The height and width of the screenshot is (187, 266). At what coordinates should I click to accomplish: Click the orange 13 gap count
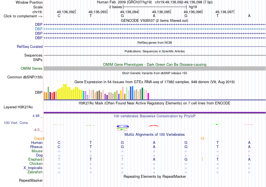[202, 139]
